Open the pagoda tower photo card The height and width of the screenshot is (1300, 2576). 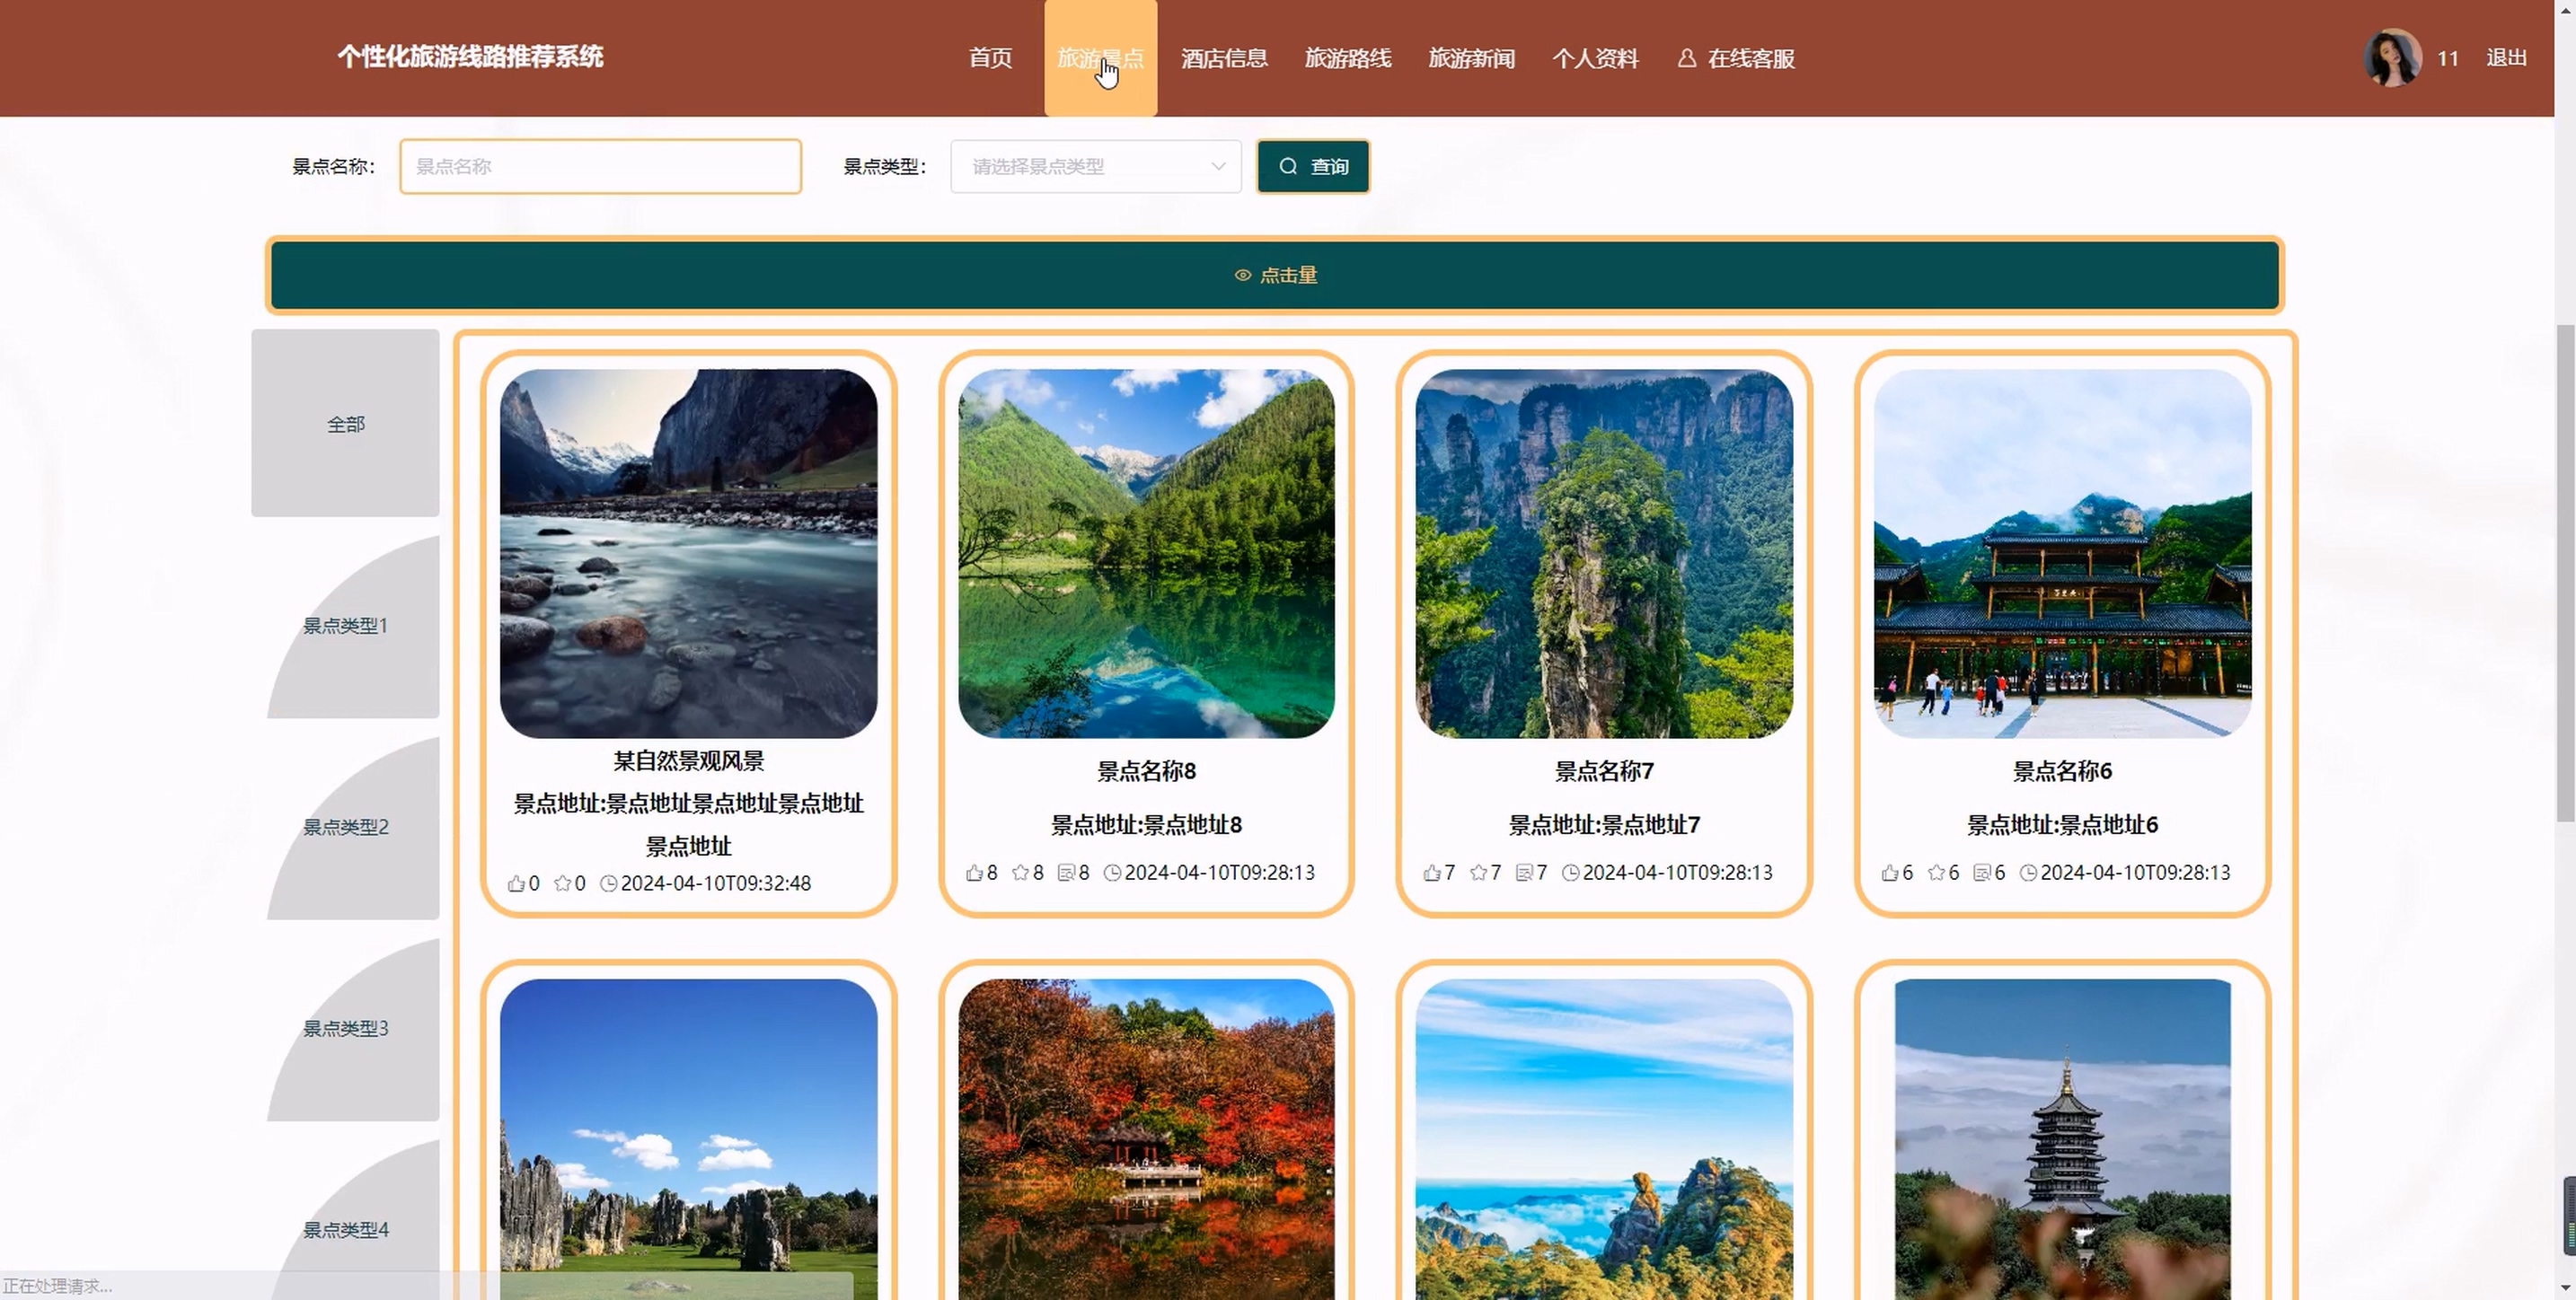click(2062, 1139)
